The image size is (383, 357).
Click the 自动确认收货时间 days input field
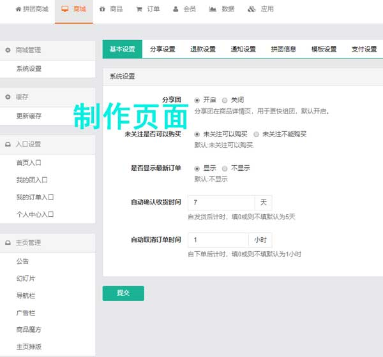click(222, 203)
